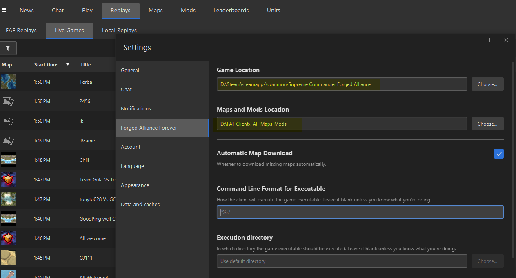Click the Execution directory input field
Screen dimensions: 516x278
click(x=342, y=261)
